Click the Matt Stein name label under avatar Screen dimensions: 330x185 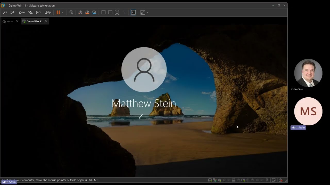click(x=298, y=127)
